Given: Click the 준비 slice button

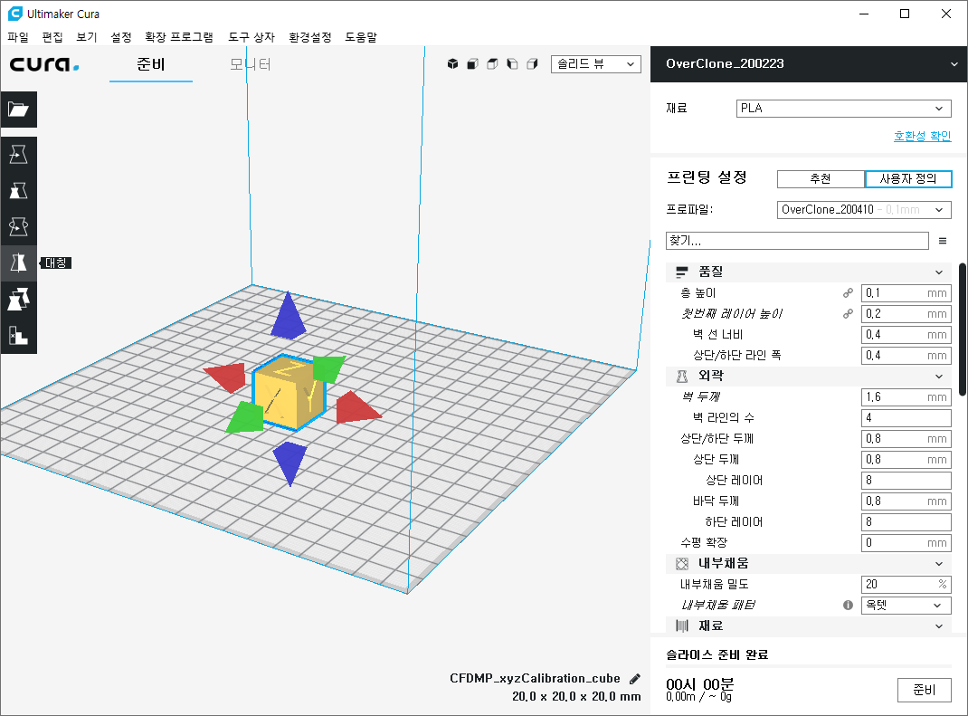Looking at the screenshot, I should click(x=925, y=690).
